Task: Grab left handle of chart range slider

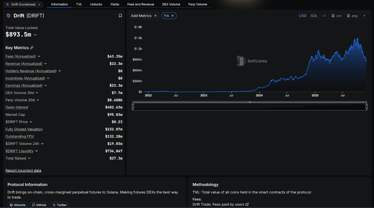Action: click(133, 107)
